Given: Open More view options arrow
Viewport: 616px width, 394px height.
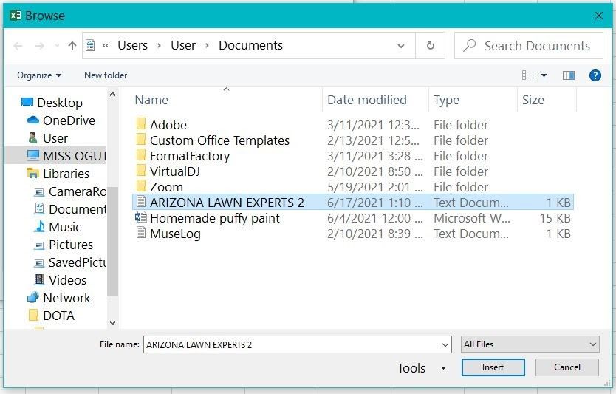Looking at the screenshot, I should coord(544,75).
